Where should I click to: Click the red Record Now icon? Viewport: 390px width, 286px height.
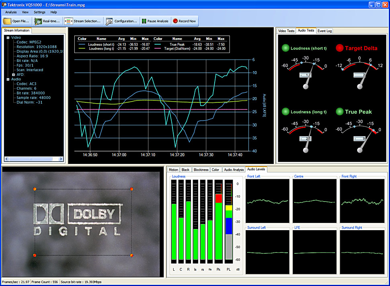[x=175, y=21]
